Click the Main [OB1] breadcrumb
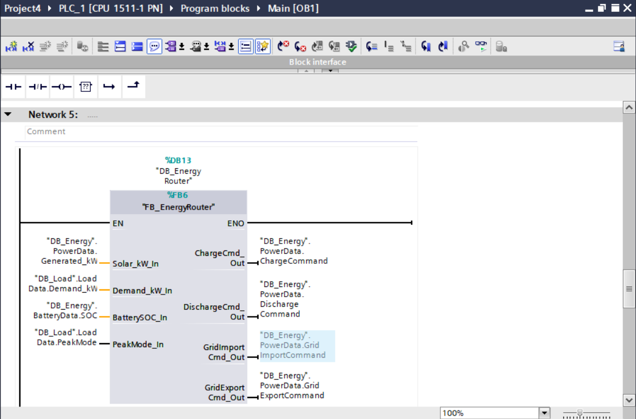This screenshot has width=636, height=419. click(293, 8)
